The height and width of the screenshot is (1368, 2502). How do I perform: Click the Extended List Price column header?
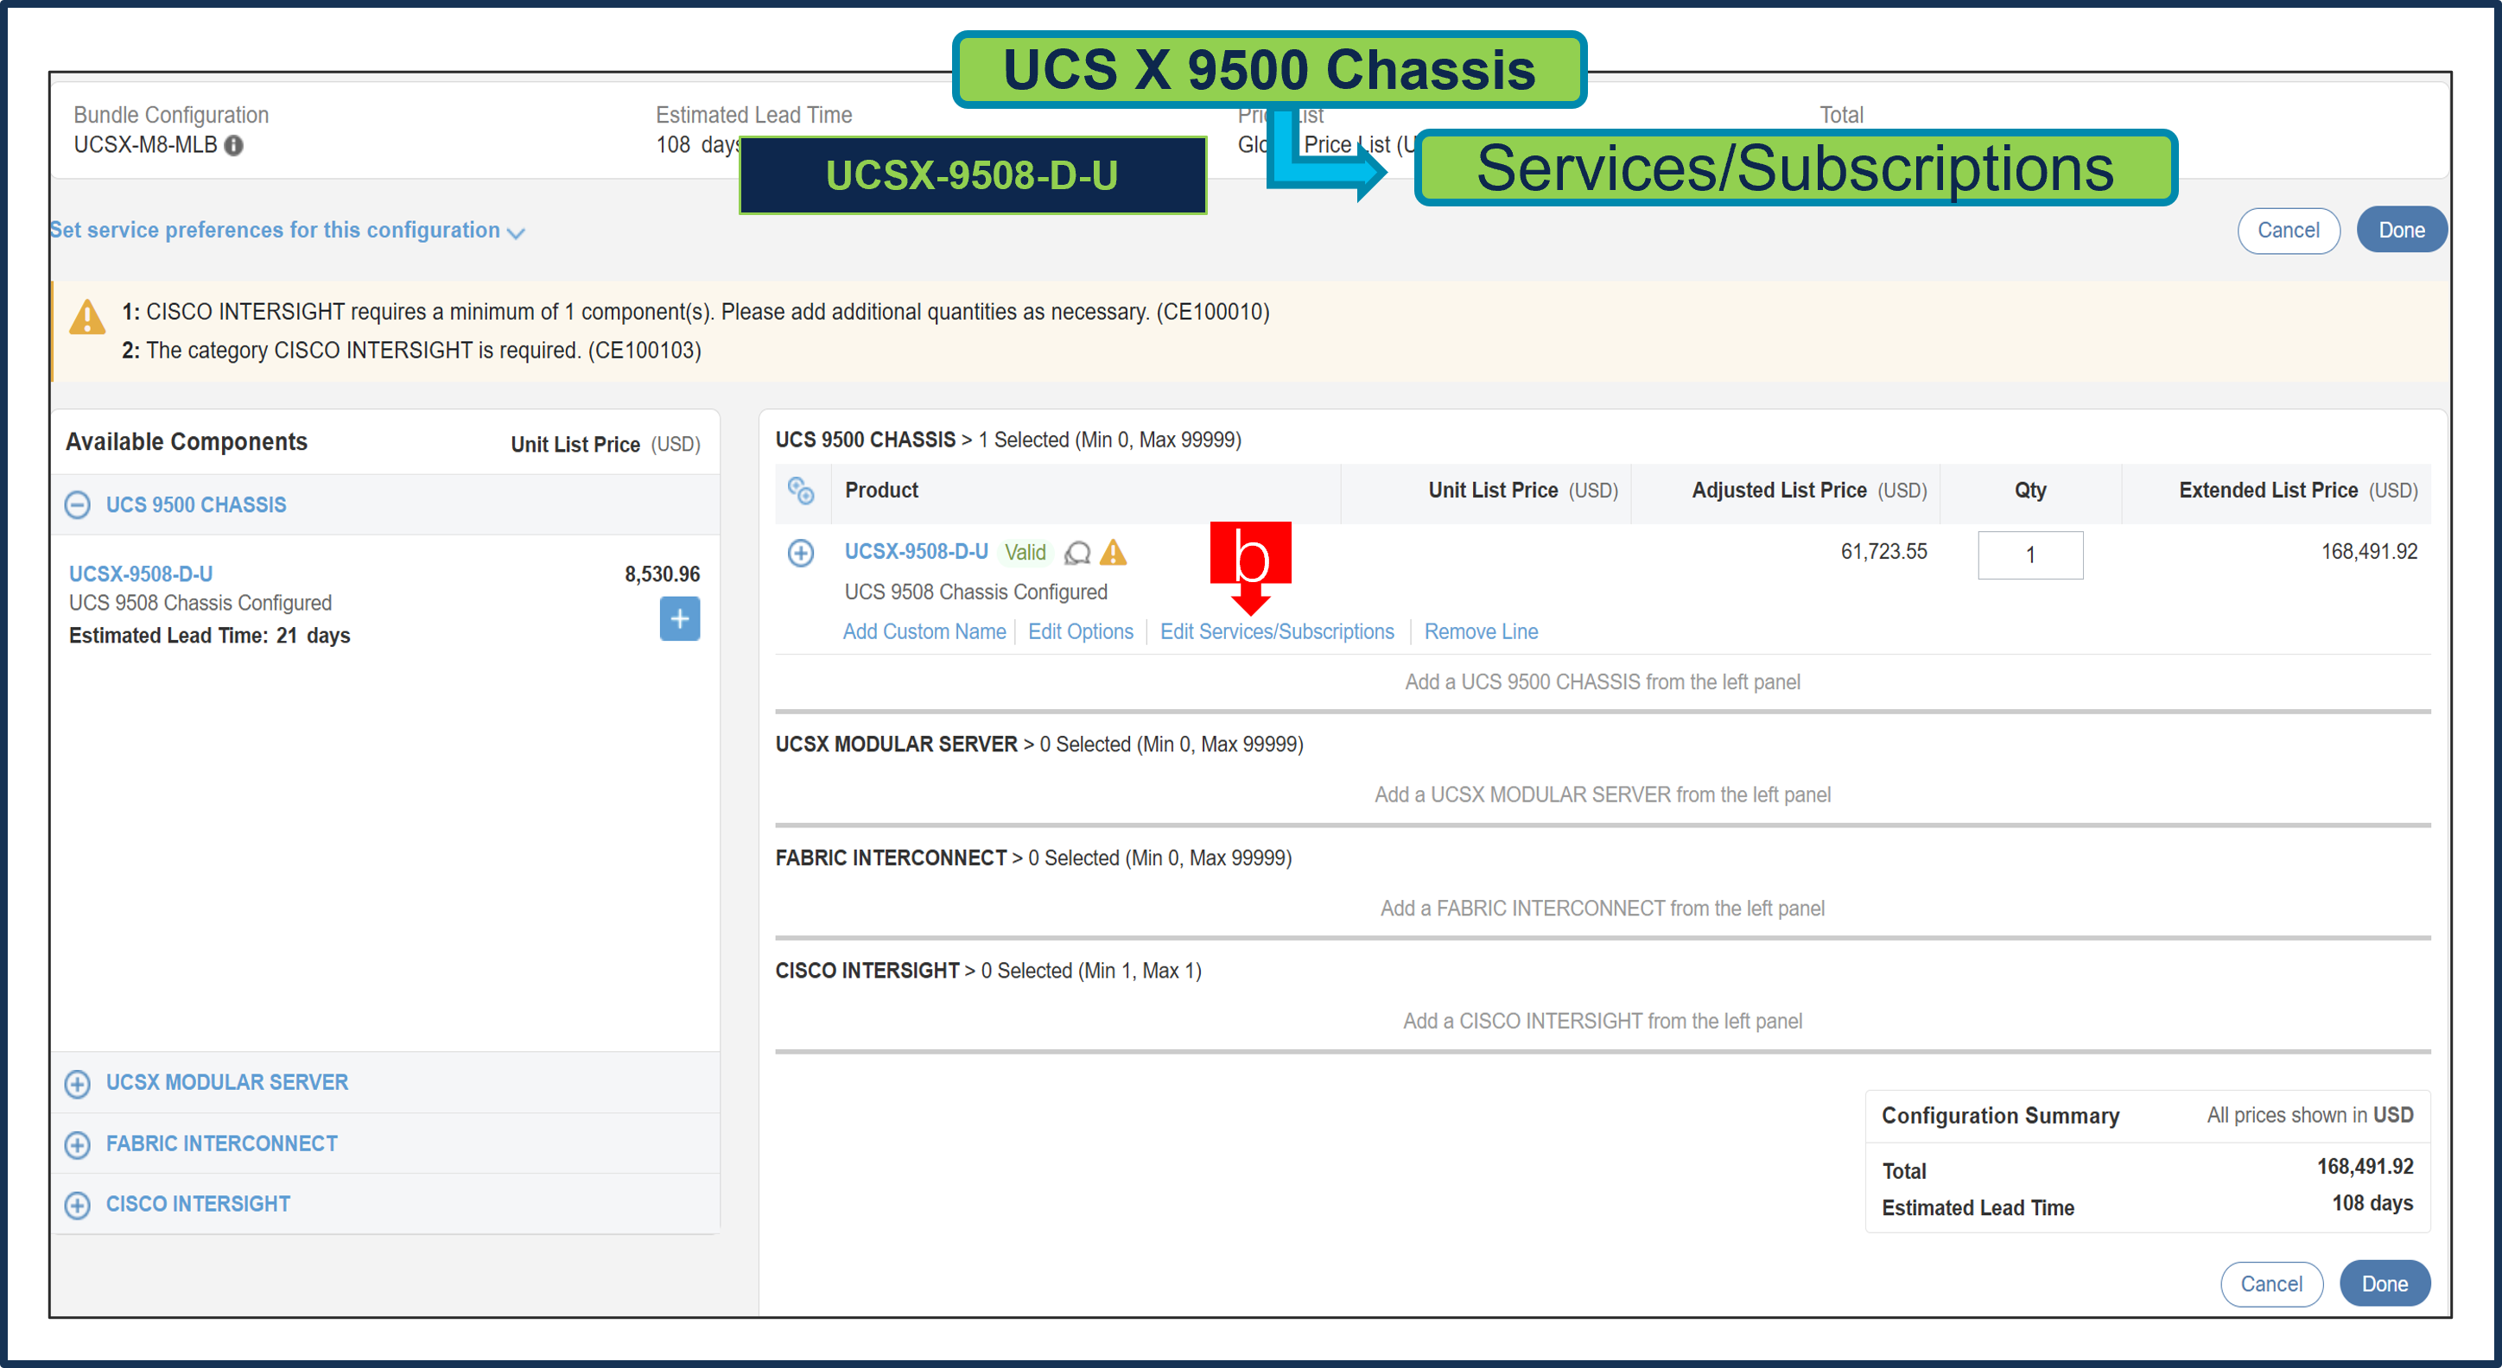pos(2298,491)
